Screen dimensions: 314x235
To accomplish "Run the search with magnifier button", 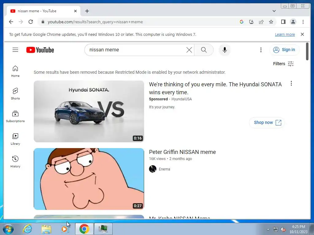I will pos(204,50).
